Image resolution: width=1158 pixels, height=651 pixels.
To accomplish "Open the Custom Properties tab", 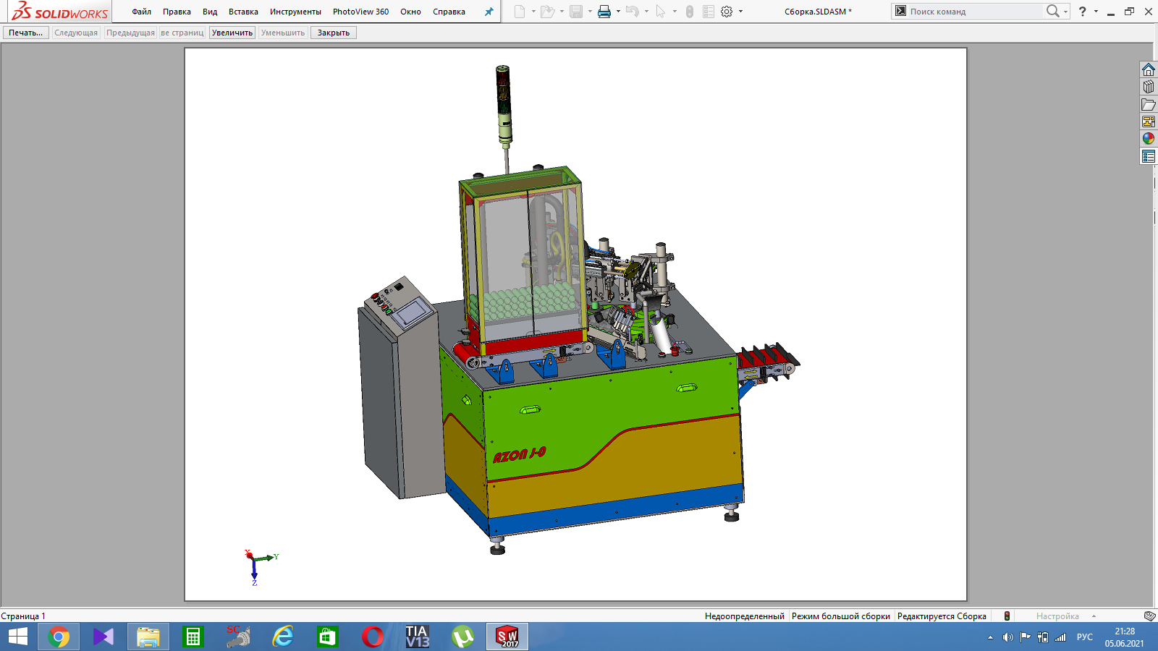I will pos(1149,156).
